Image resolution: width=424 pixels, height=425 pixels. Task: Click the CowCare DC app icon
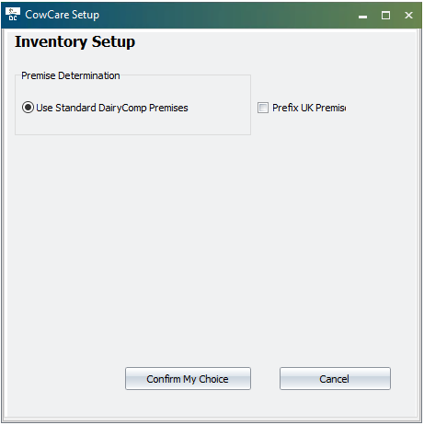pos(13,14)
